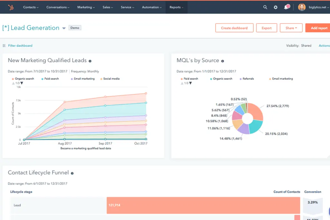Toggle Email marketing series in line chart legend

[x=83, y=79]
